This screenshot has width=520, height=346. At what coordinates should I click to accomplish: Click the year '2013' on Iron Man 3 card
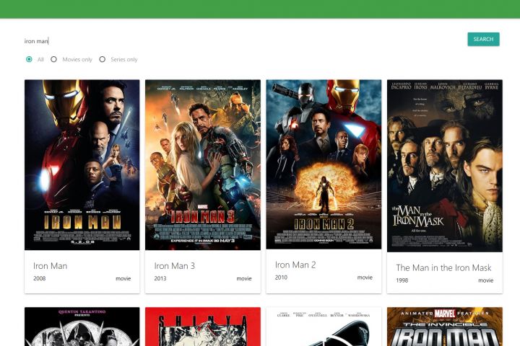[160, 278]
